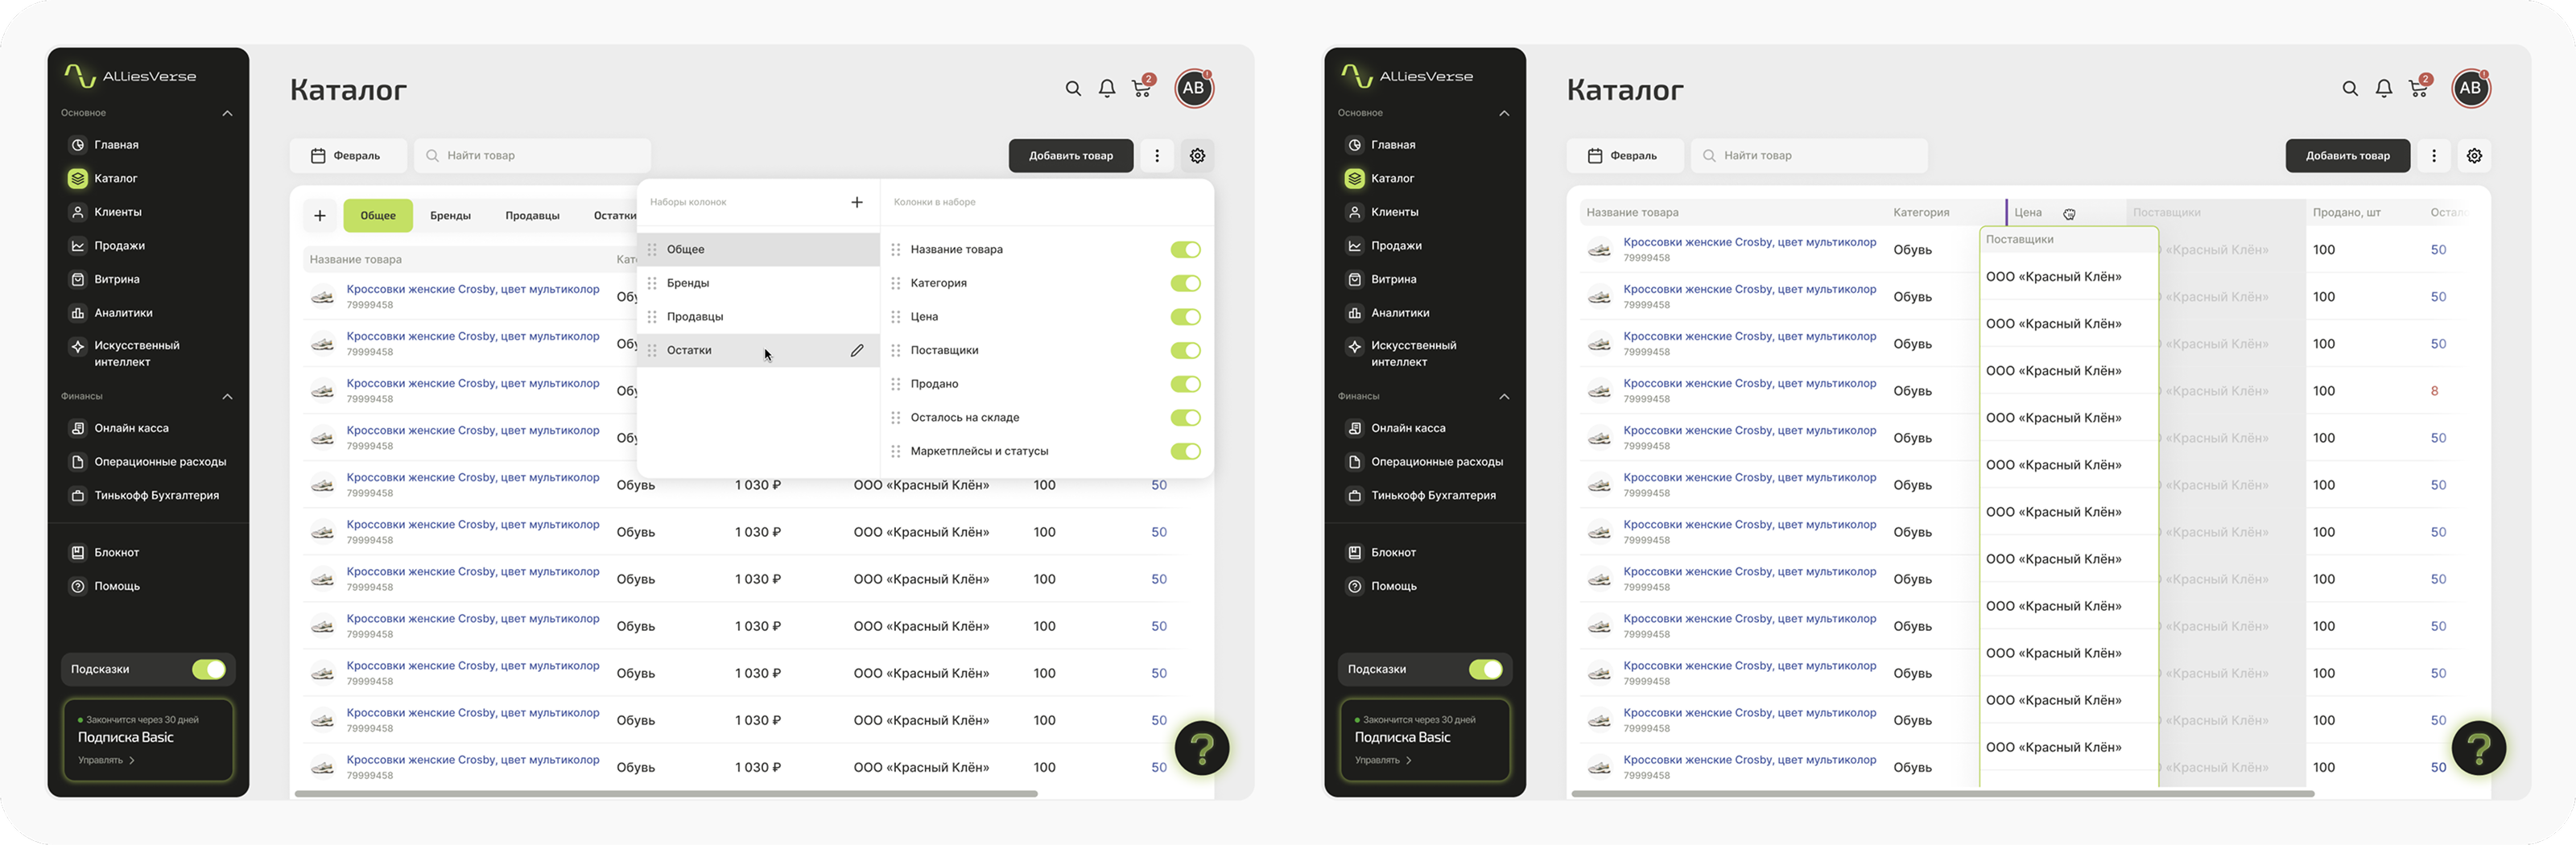This screenshot has width=2576, height=845.
Task: Toggle the Осталось на складе column switch
Action: 1186,418
